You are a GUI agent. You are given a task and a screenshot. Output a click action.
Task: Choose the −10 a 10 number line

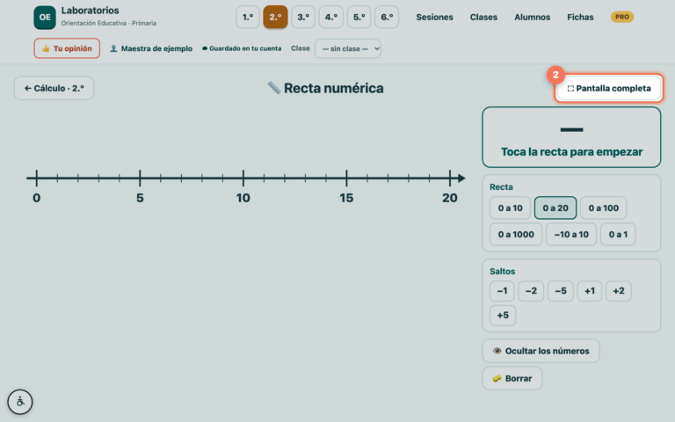point(571,234)
